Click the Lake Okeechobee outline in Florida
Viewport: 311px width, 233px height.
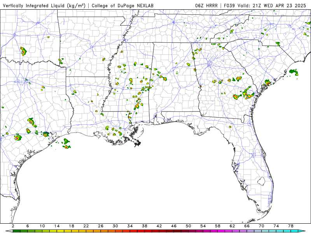[x=261, y=181]
